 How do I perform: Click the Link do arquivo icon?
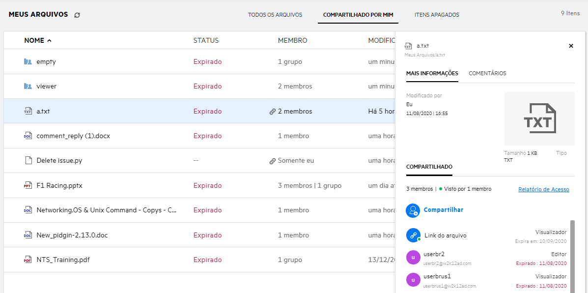[x=413, y=235]
